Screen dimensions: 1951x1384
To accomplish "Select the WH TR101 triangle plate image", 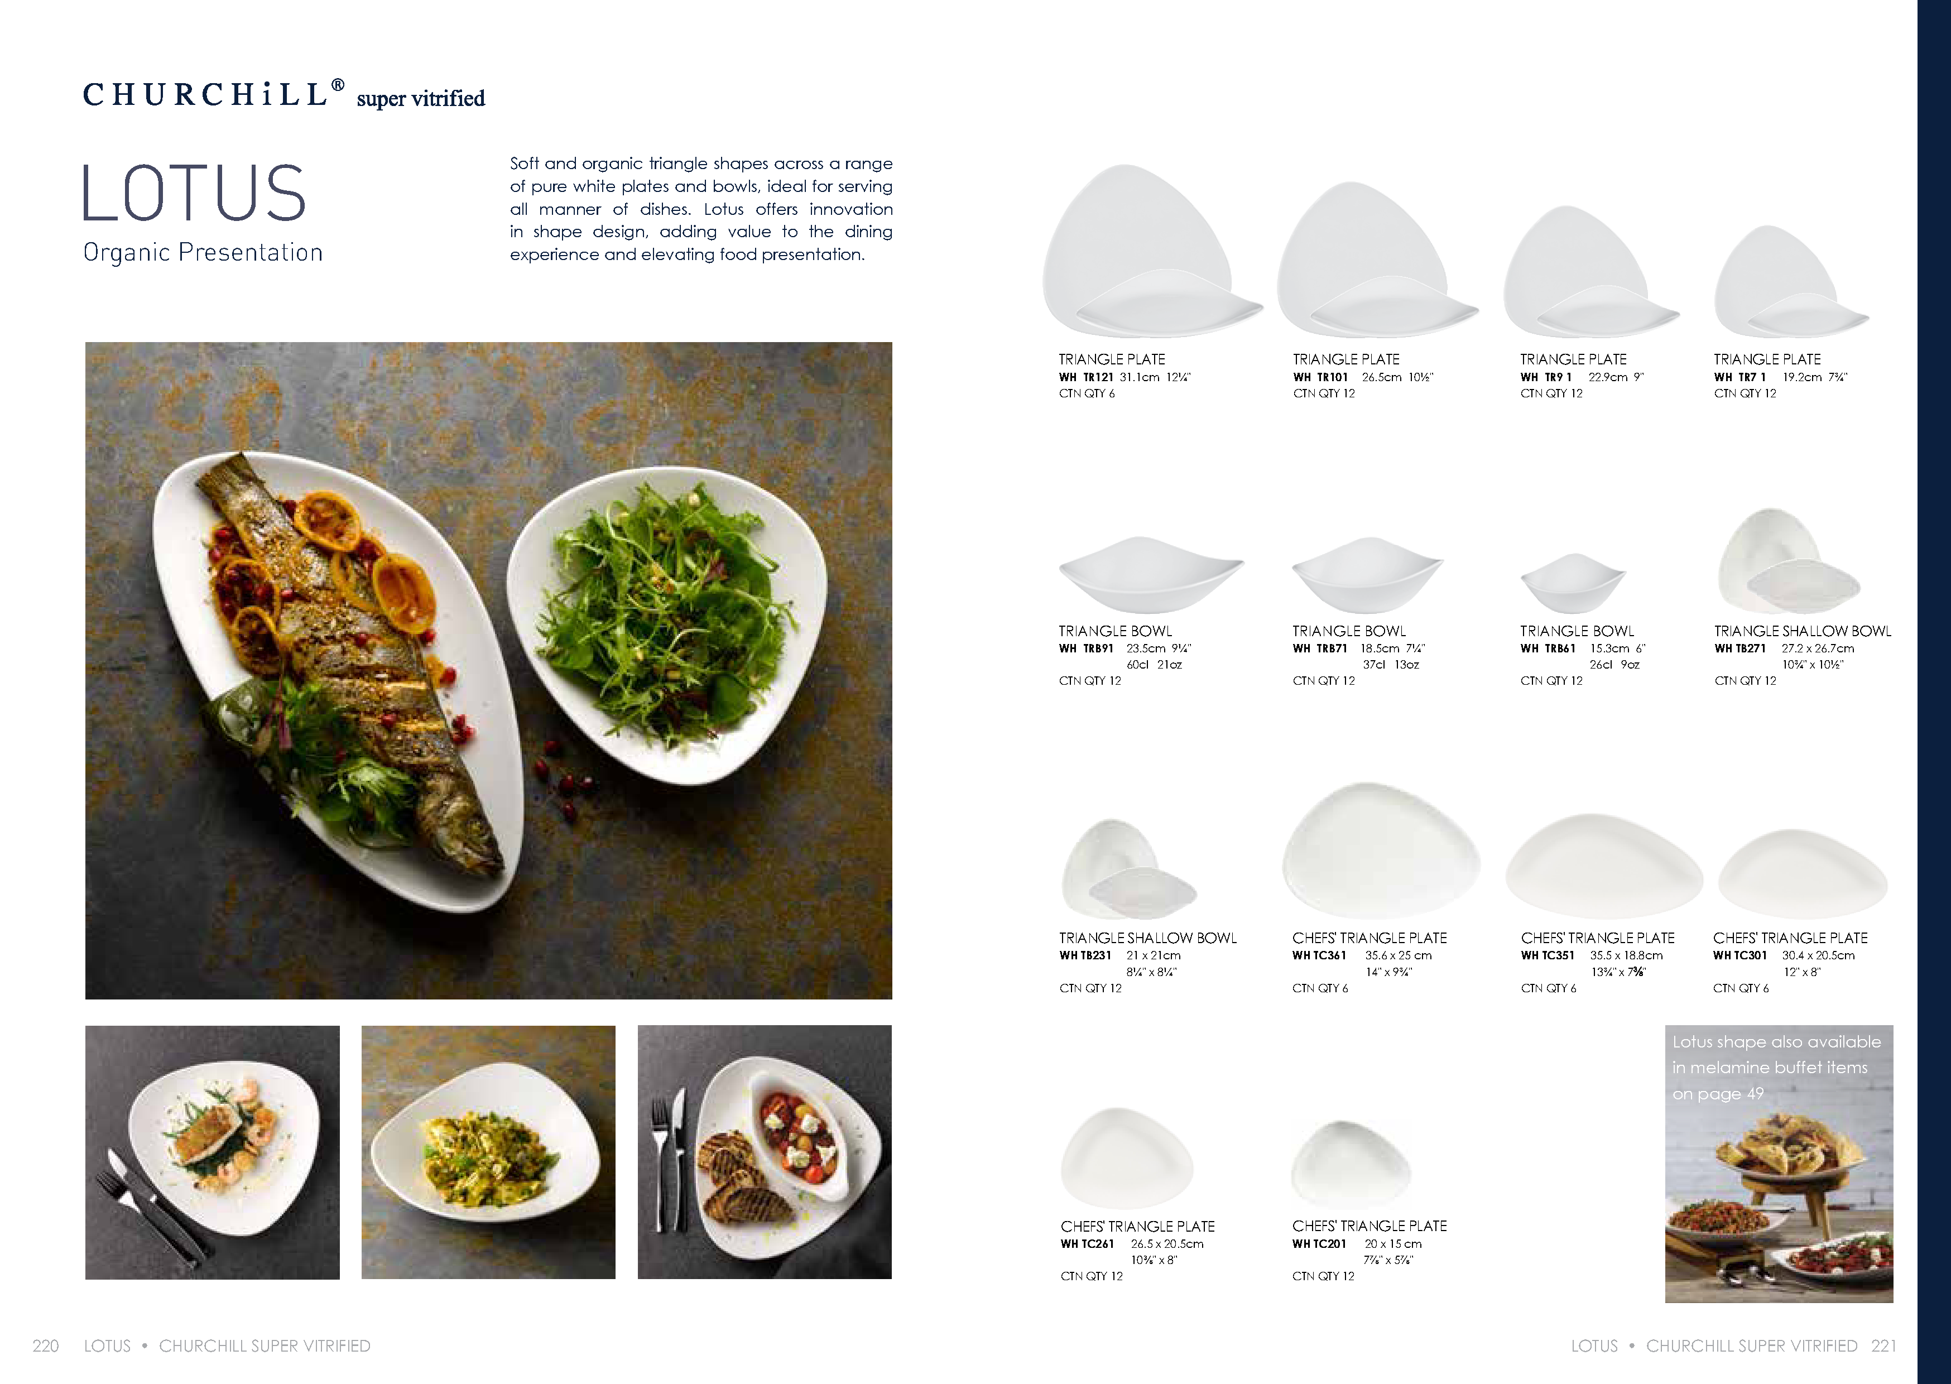I will coord(1377,260).
